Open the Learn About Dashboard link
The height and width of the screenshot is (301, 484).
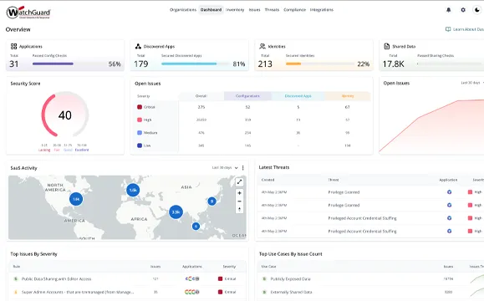click(465, 29)
